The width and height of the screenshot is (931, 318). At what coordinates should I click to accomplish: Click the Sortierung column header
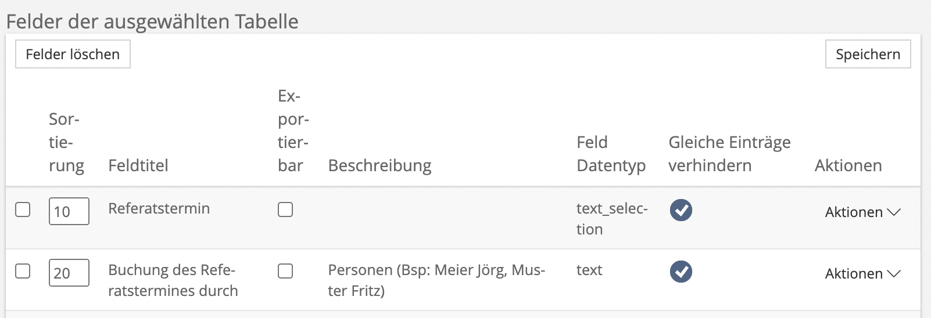66,142
